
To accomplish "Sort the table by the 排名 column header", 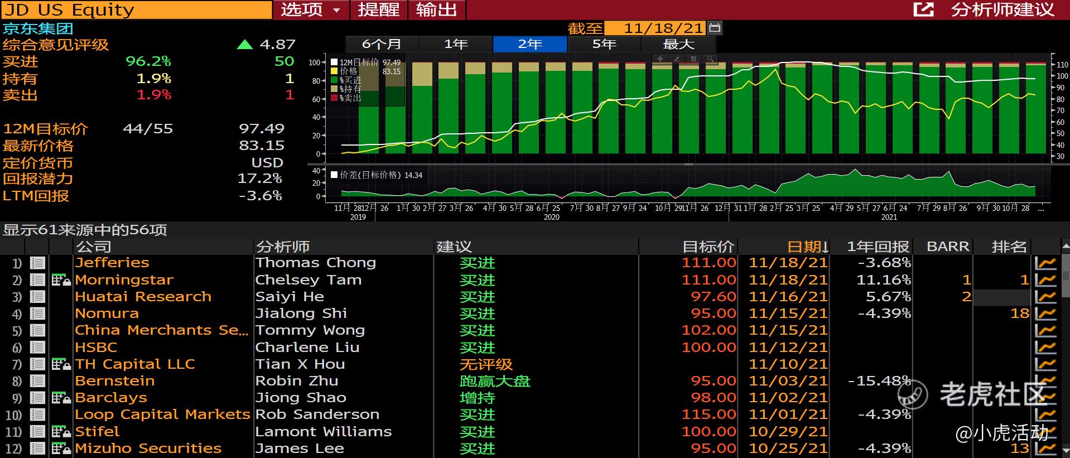I will (1002, 247).
